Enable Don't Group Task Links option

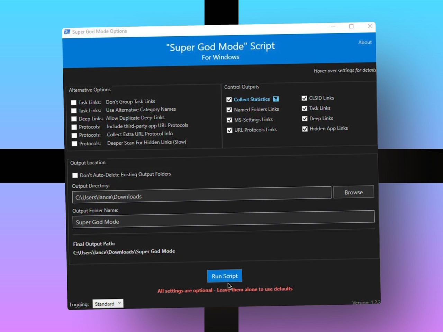point(74,102)
